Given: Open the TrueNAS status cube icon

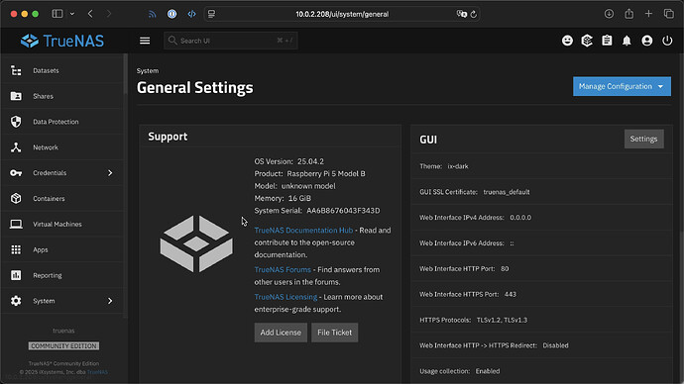Looking at the screenshot, I should [x=587, y=41].
